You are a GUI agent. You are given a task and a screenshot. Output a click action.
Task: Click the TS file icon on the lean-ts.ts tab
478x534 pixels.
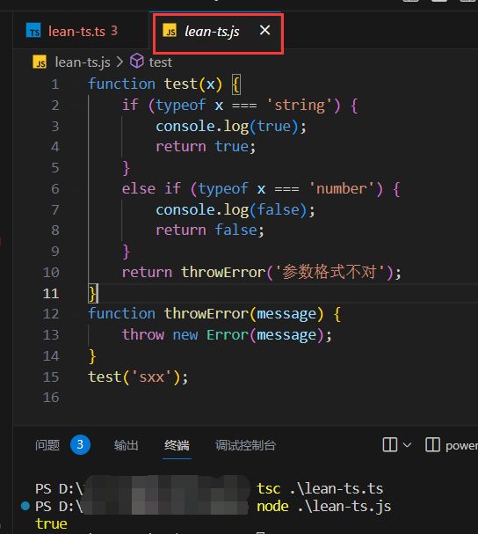[x=33, y=30]
